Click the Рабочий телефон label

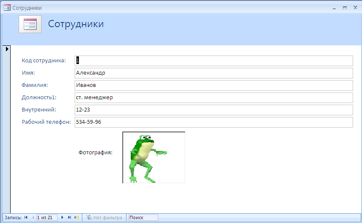coord(46,122)
